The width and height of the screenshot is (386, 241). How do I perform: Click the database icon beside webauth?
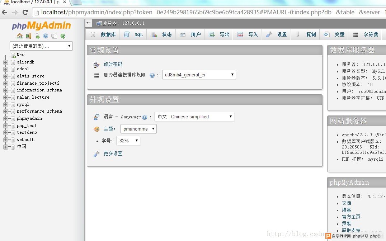[13, 140]
